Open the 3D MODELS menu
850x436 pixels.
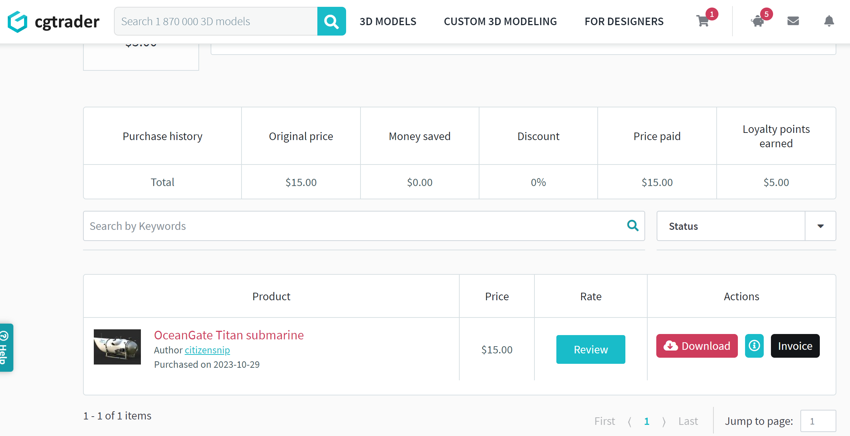[388, 22]
